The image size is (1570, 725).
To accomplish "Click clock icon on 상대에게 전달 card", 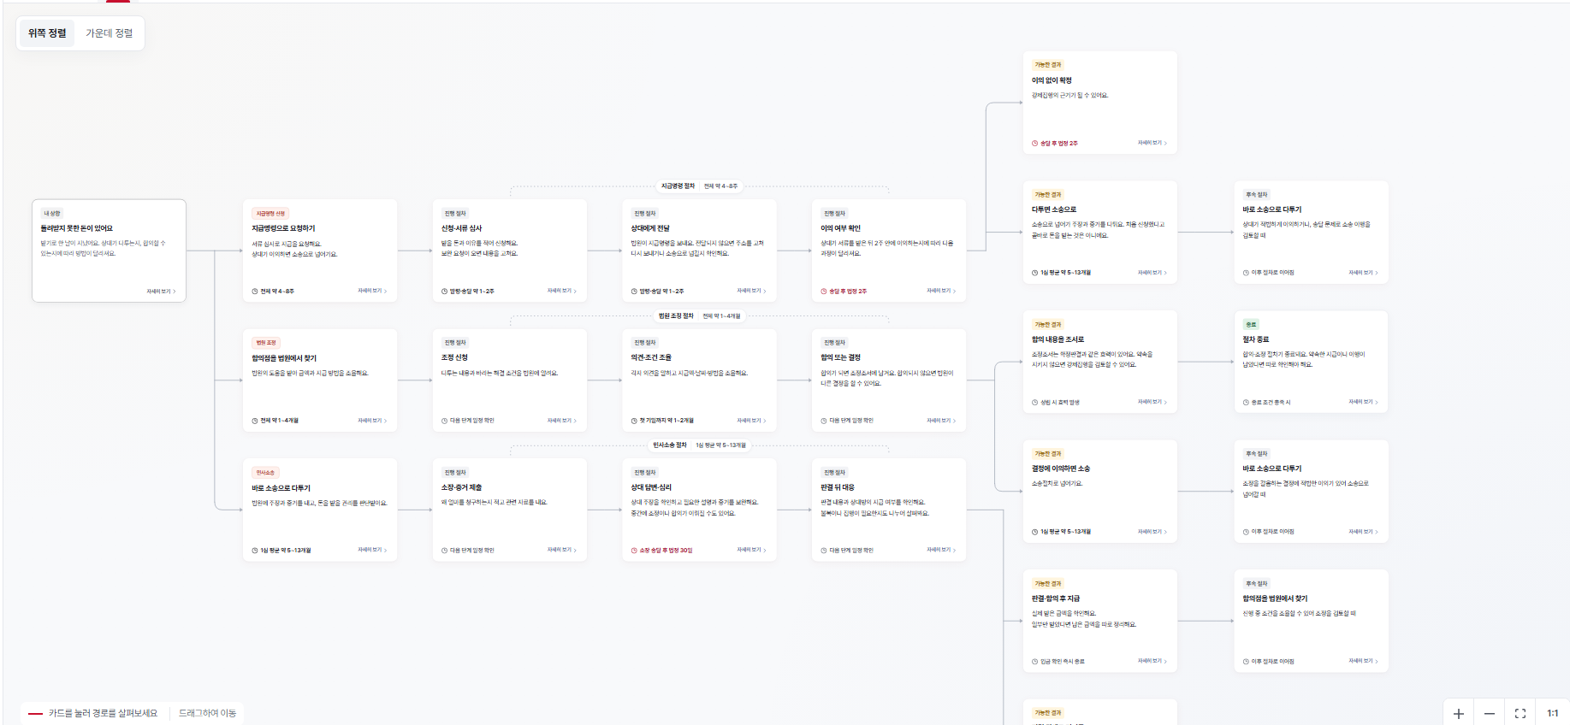I will [634, 292].
